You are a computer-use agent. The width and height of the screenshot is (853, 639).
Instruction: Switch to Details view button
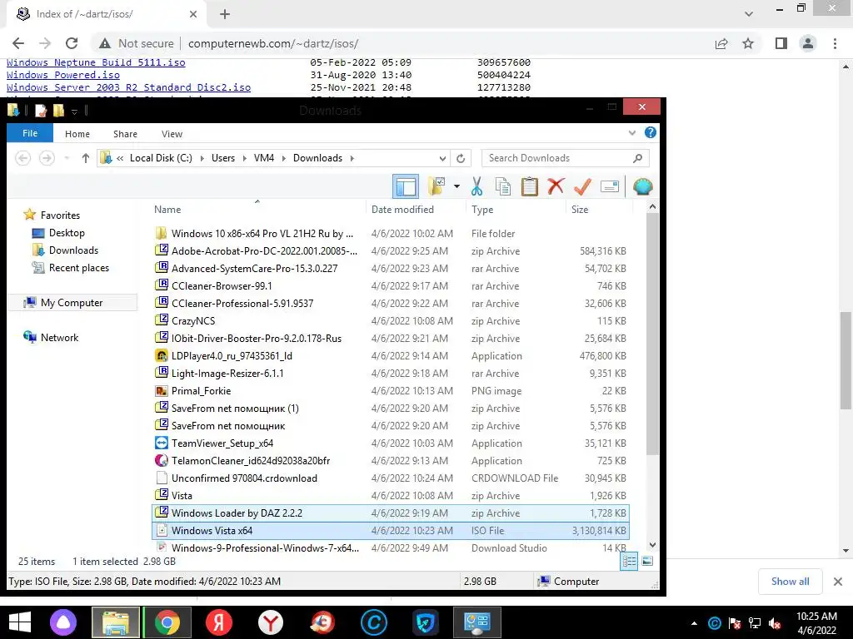pyautogui.click(x=629, y=562)
